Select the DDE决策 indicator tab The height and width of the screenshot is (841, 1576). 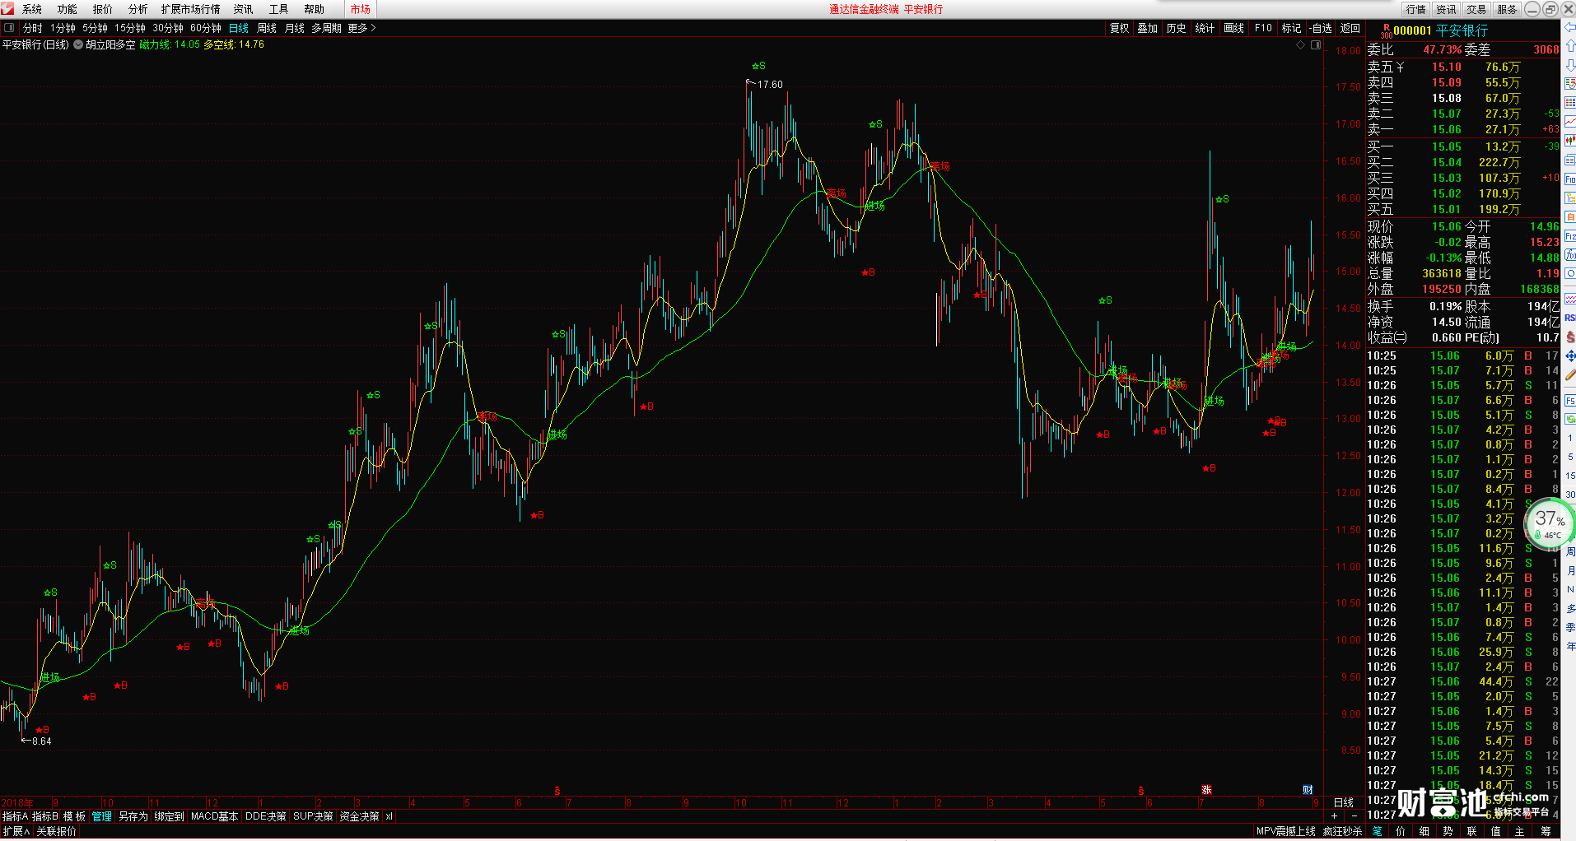266,816
